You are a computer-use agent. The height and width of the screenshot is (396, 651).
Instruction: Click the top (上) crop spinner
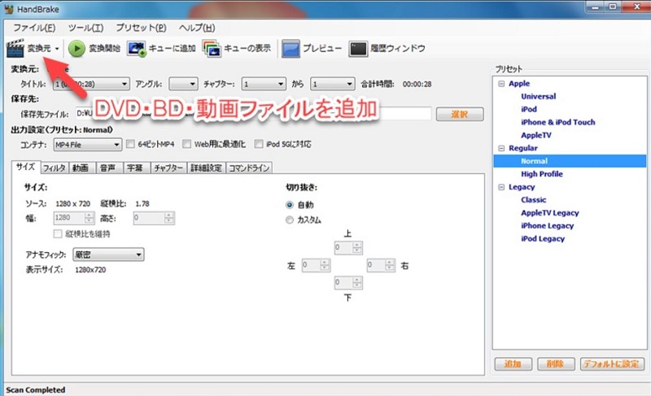point(348,248)
